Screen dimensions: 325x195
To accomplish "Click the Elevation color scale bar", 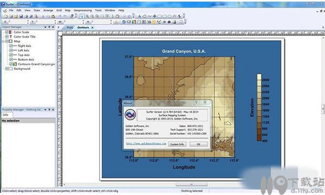I will pos(259,107).
